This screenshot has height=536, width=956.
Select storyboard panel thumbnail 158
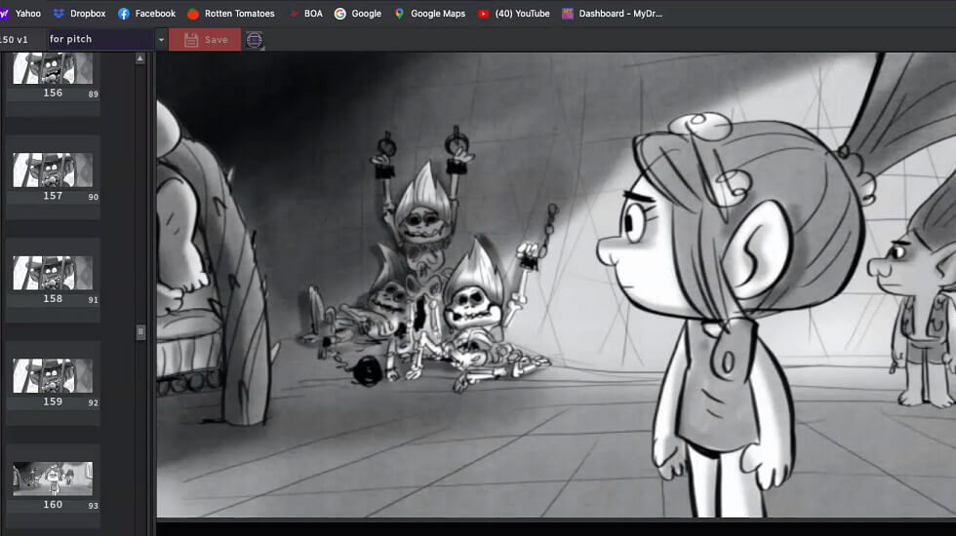pos(53,272)
